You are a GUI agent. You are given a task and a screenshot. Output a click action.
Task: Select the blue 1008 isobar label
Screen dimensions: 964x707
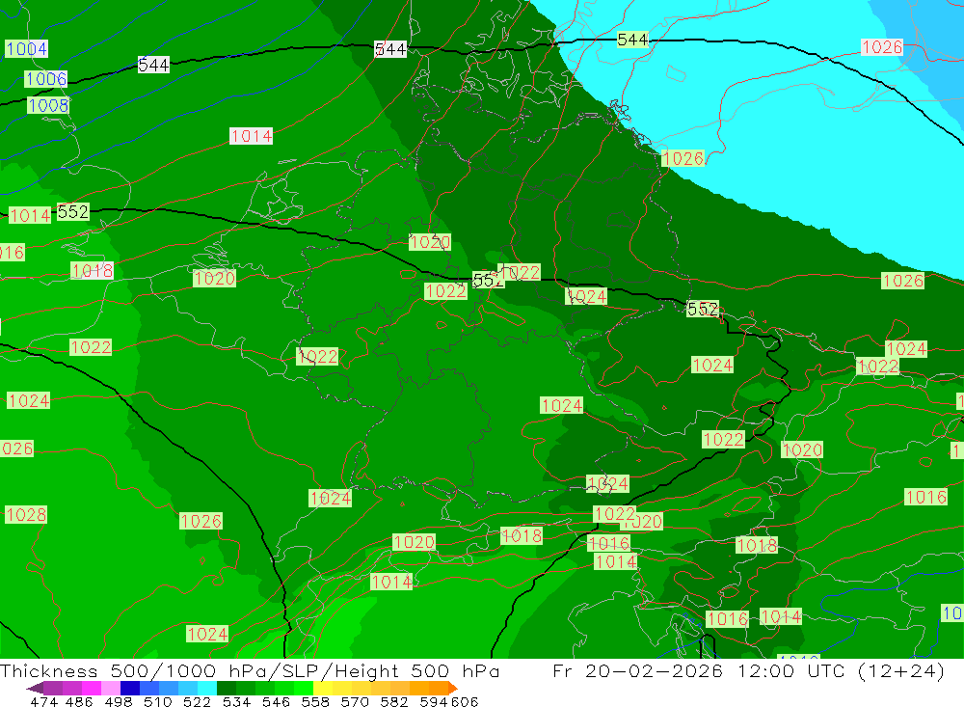click(x=48, y=105)
